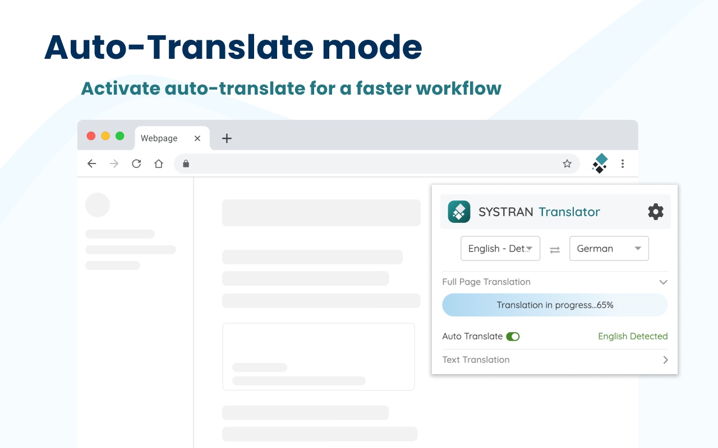Click the translation in progress bar

554,305
